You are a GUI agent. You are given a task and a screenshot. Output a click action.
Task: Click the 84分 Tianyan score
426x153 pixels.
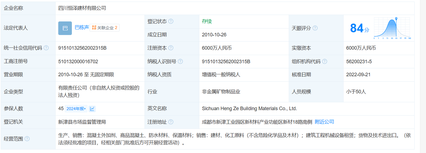pyautogui.click(x=360, y=28)
